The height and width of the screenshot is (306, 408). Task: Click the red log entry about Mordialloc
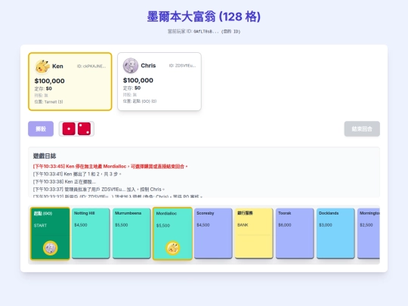[x=110, y=166]
